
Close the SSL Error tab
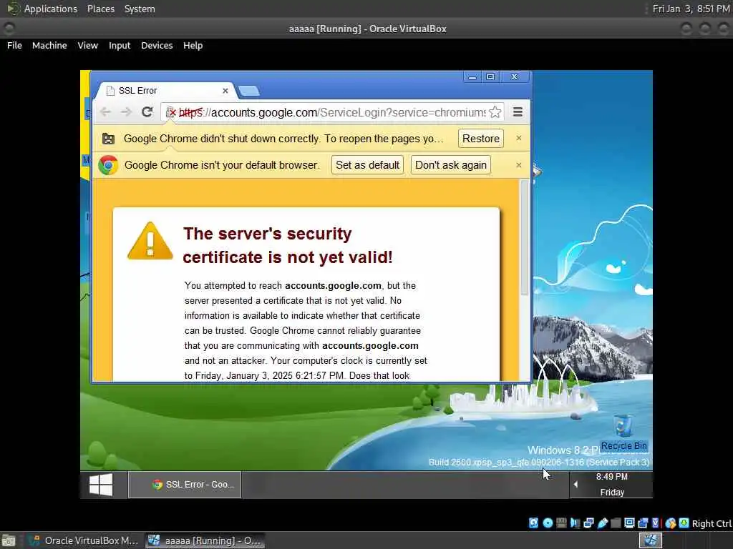225,91
